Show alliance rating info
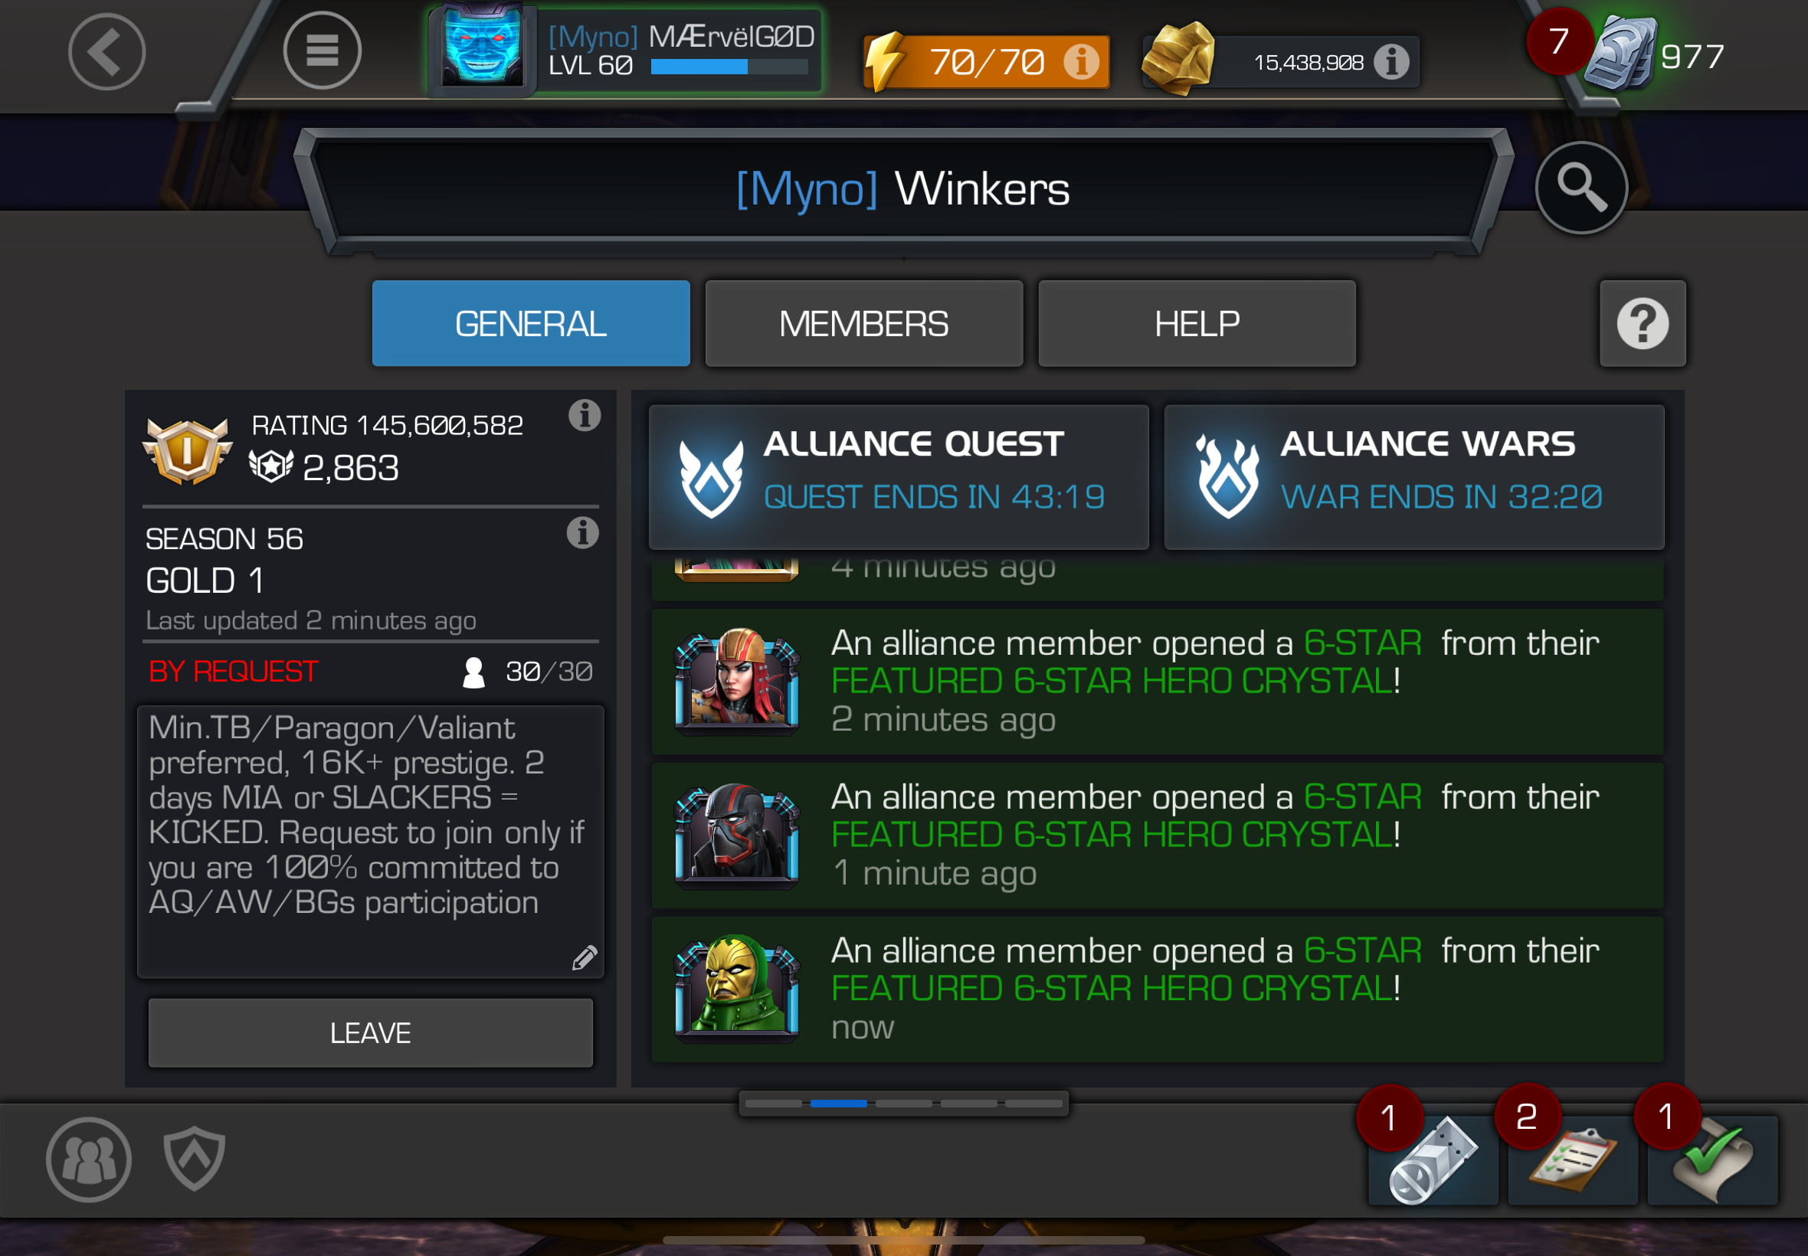 (x=585, y=415)
